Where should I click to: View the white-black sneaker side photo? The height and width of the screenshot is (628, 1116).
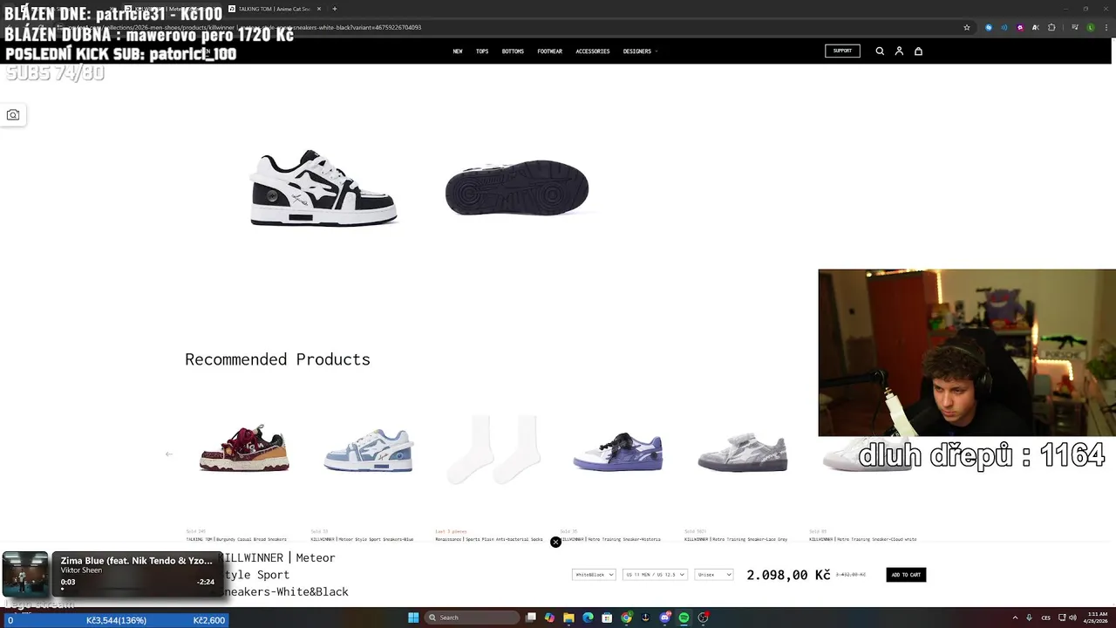(x=323, y=188)
